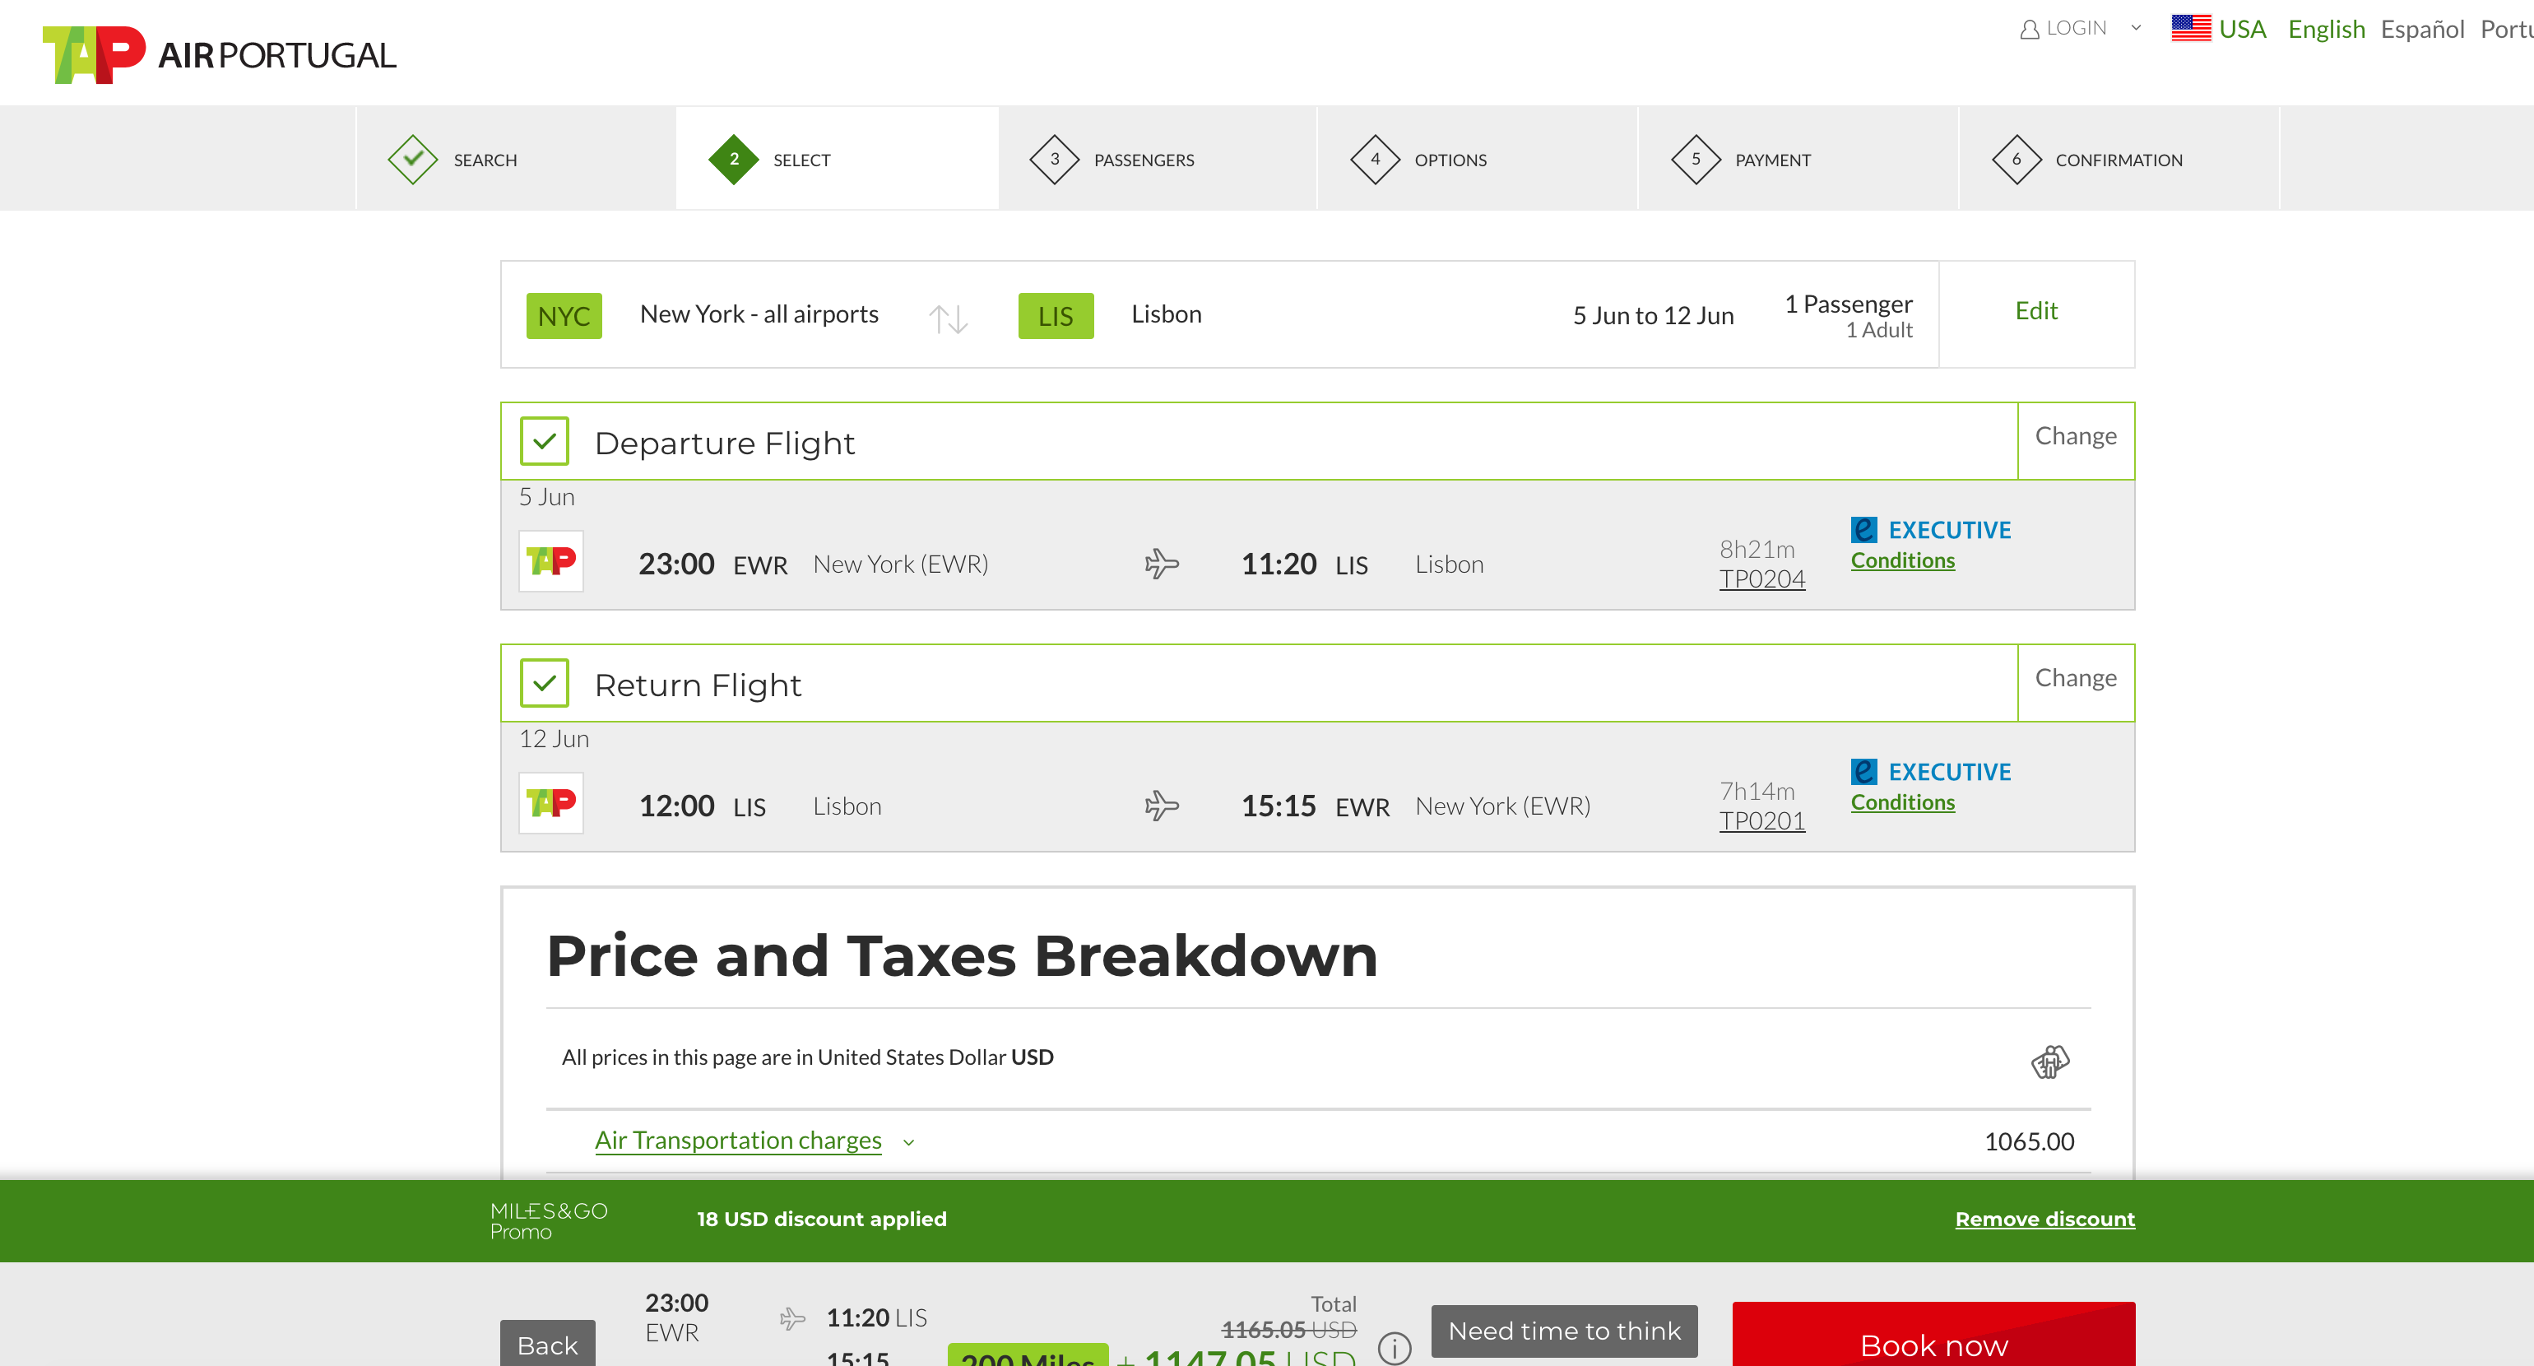Screen dimensions: 2534x1366
Task: Open the Passengers step tab
Action: point(1142,160)
